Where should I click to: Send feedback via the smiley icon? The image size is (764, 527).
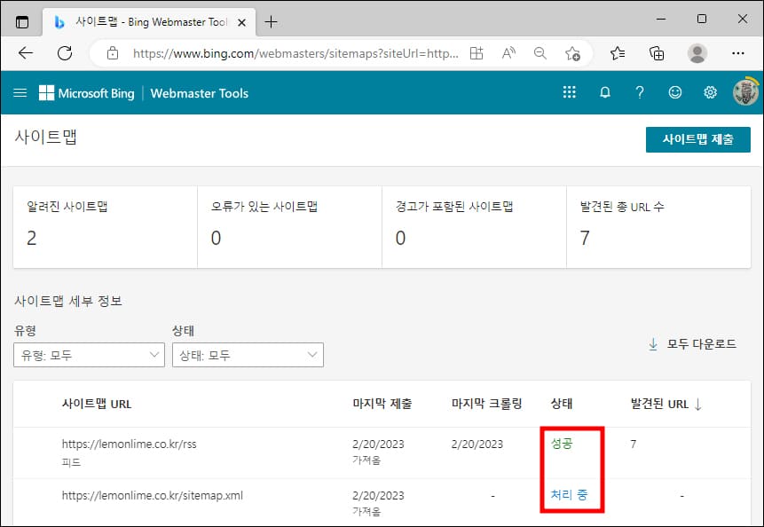[x=675, y=92]
